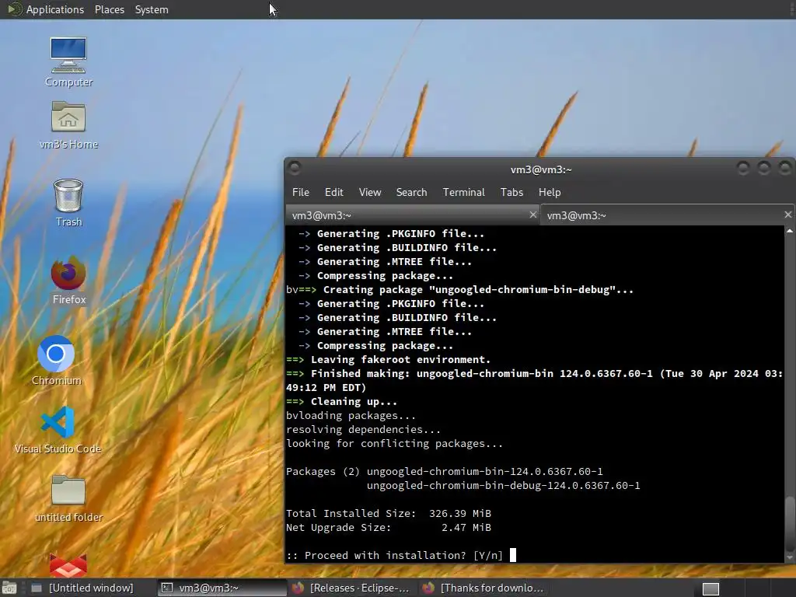Maximize the terminal window
The height and width of the screenshot is (597, 796).
764,168
